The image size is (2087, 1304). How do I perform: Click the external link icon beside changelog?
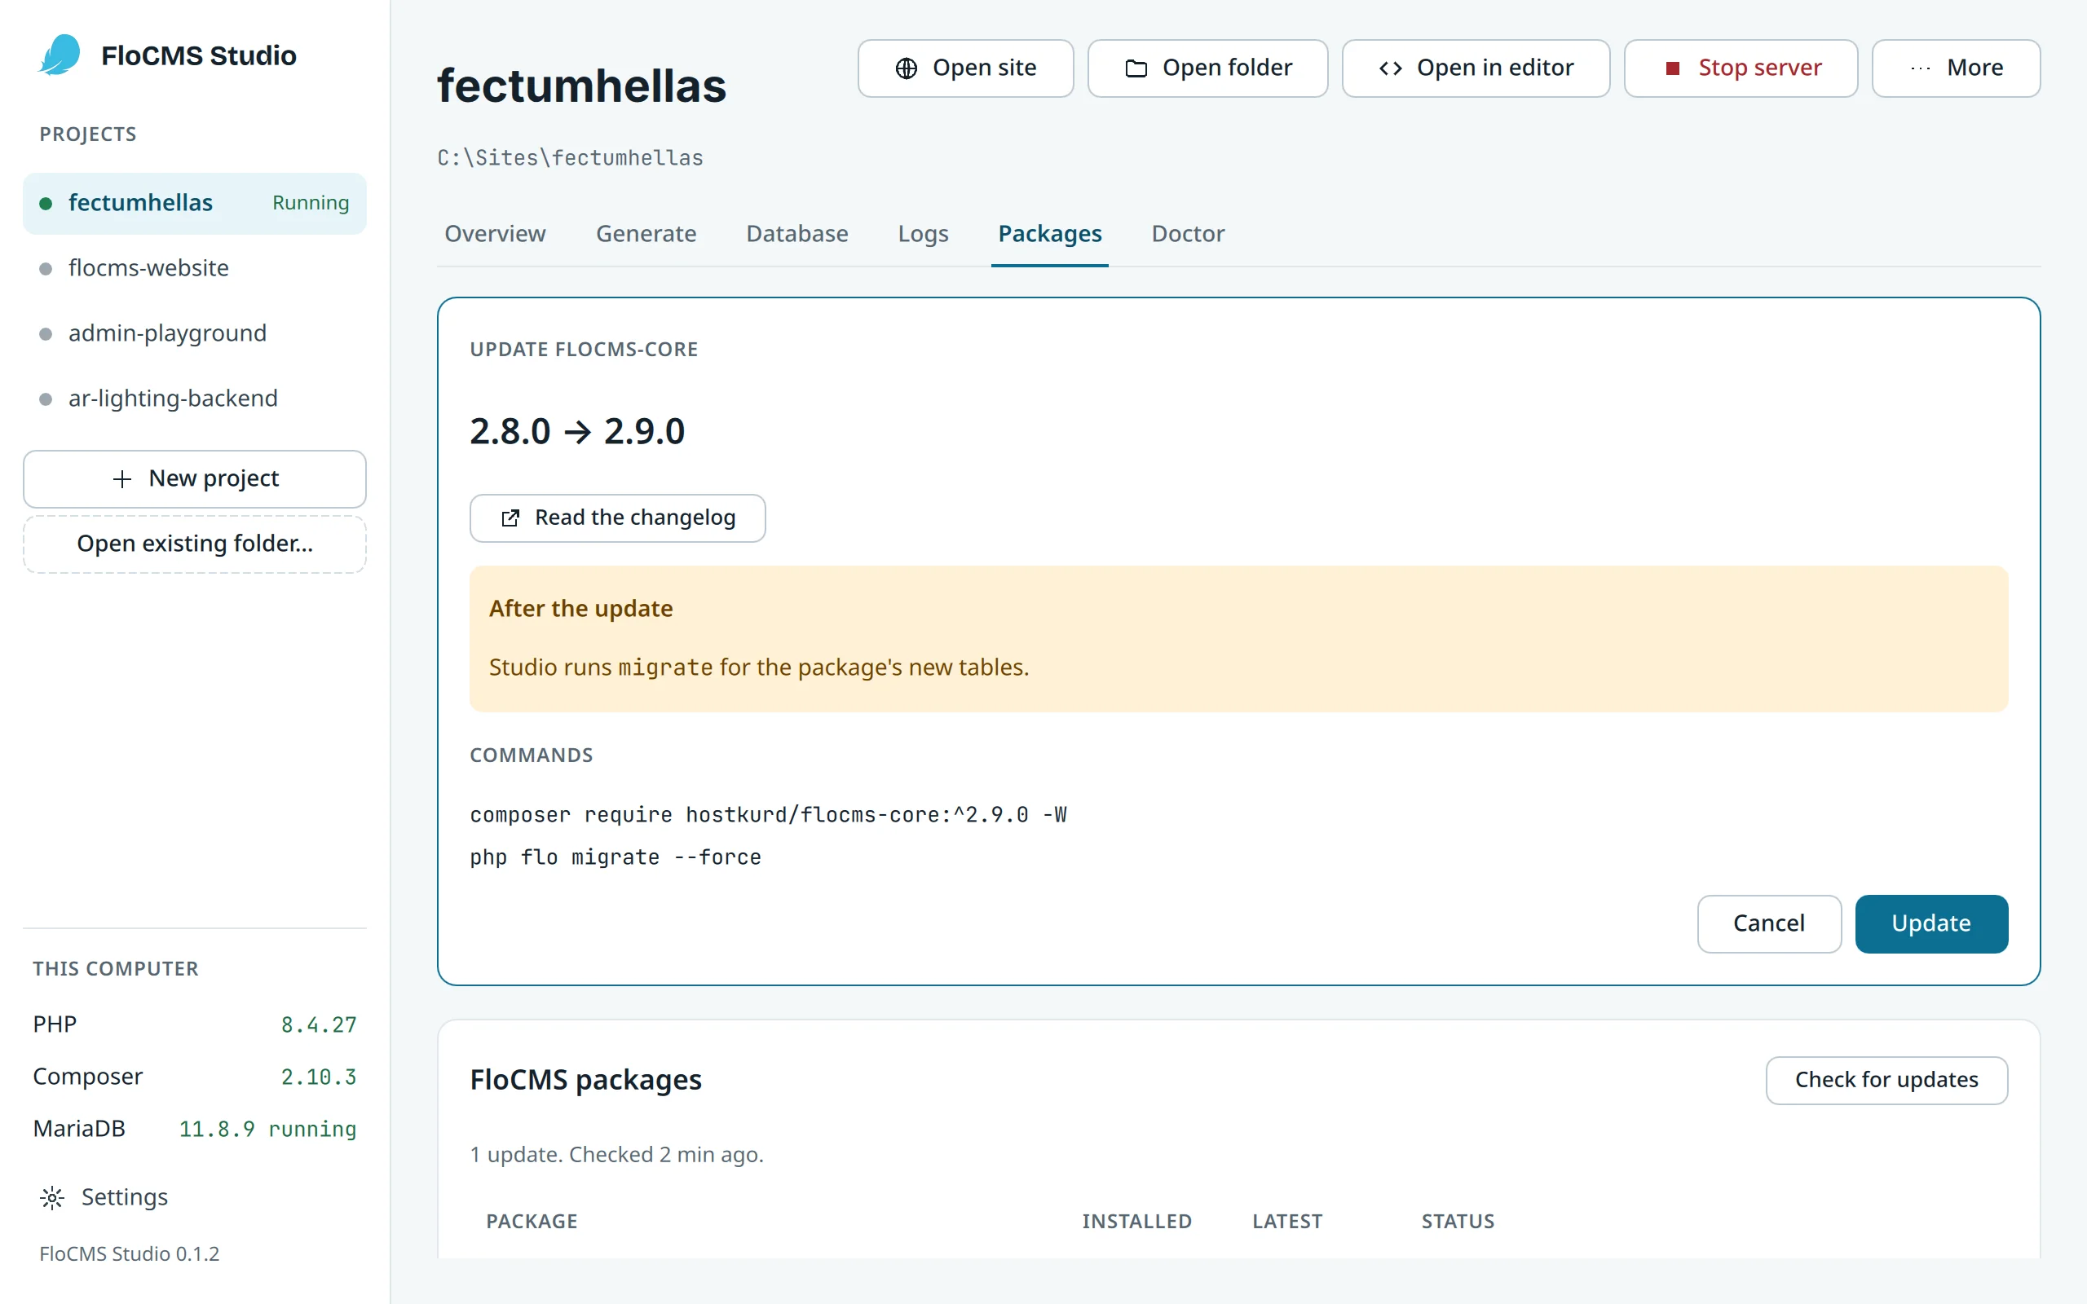tap(510, 518)
